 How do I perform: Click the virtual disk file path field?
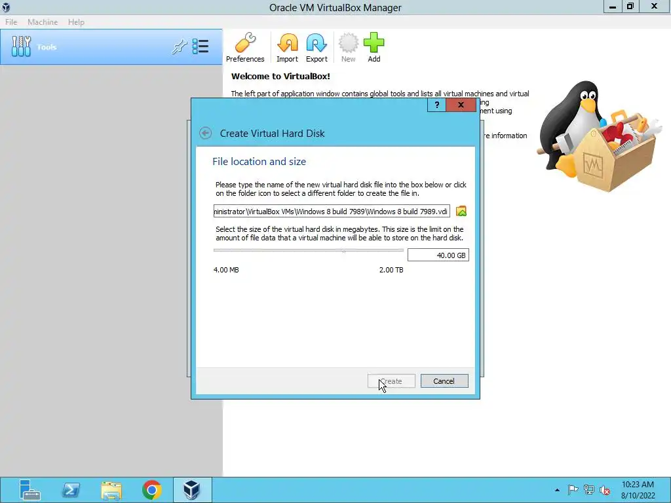pos(332,212)
